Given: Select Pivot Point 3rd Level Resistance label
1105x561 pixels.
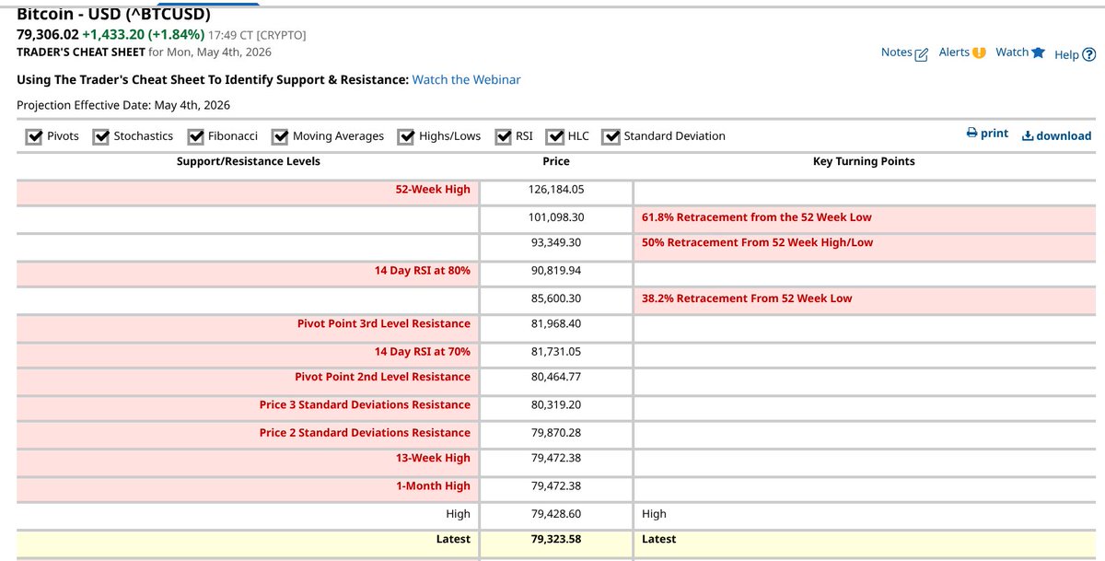Looking at the screenshot, I should 384,324.
